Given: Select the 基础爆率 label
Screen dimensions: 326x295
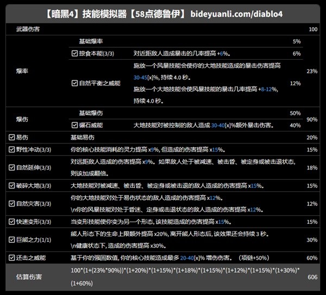Looking at the screenshot, I should coord(91,41).
